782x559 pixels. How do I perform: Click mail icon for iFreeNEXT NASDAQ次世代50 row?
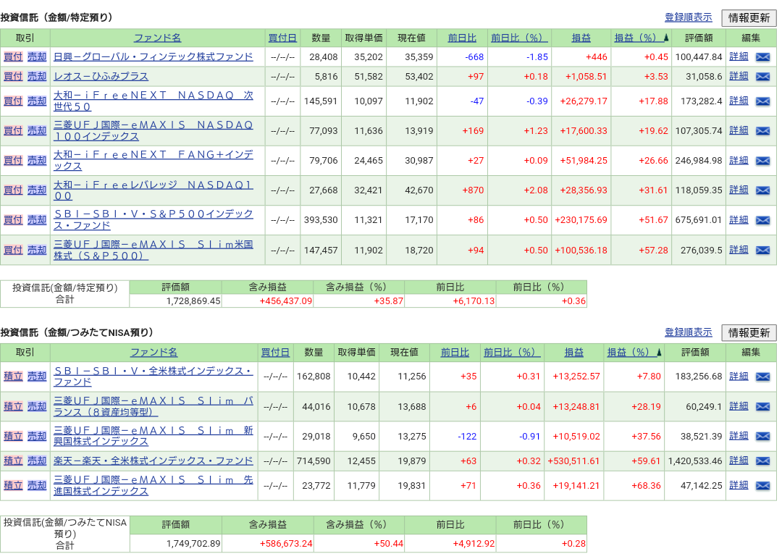point(762,101)
